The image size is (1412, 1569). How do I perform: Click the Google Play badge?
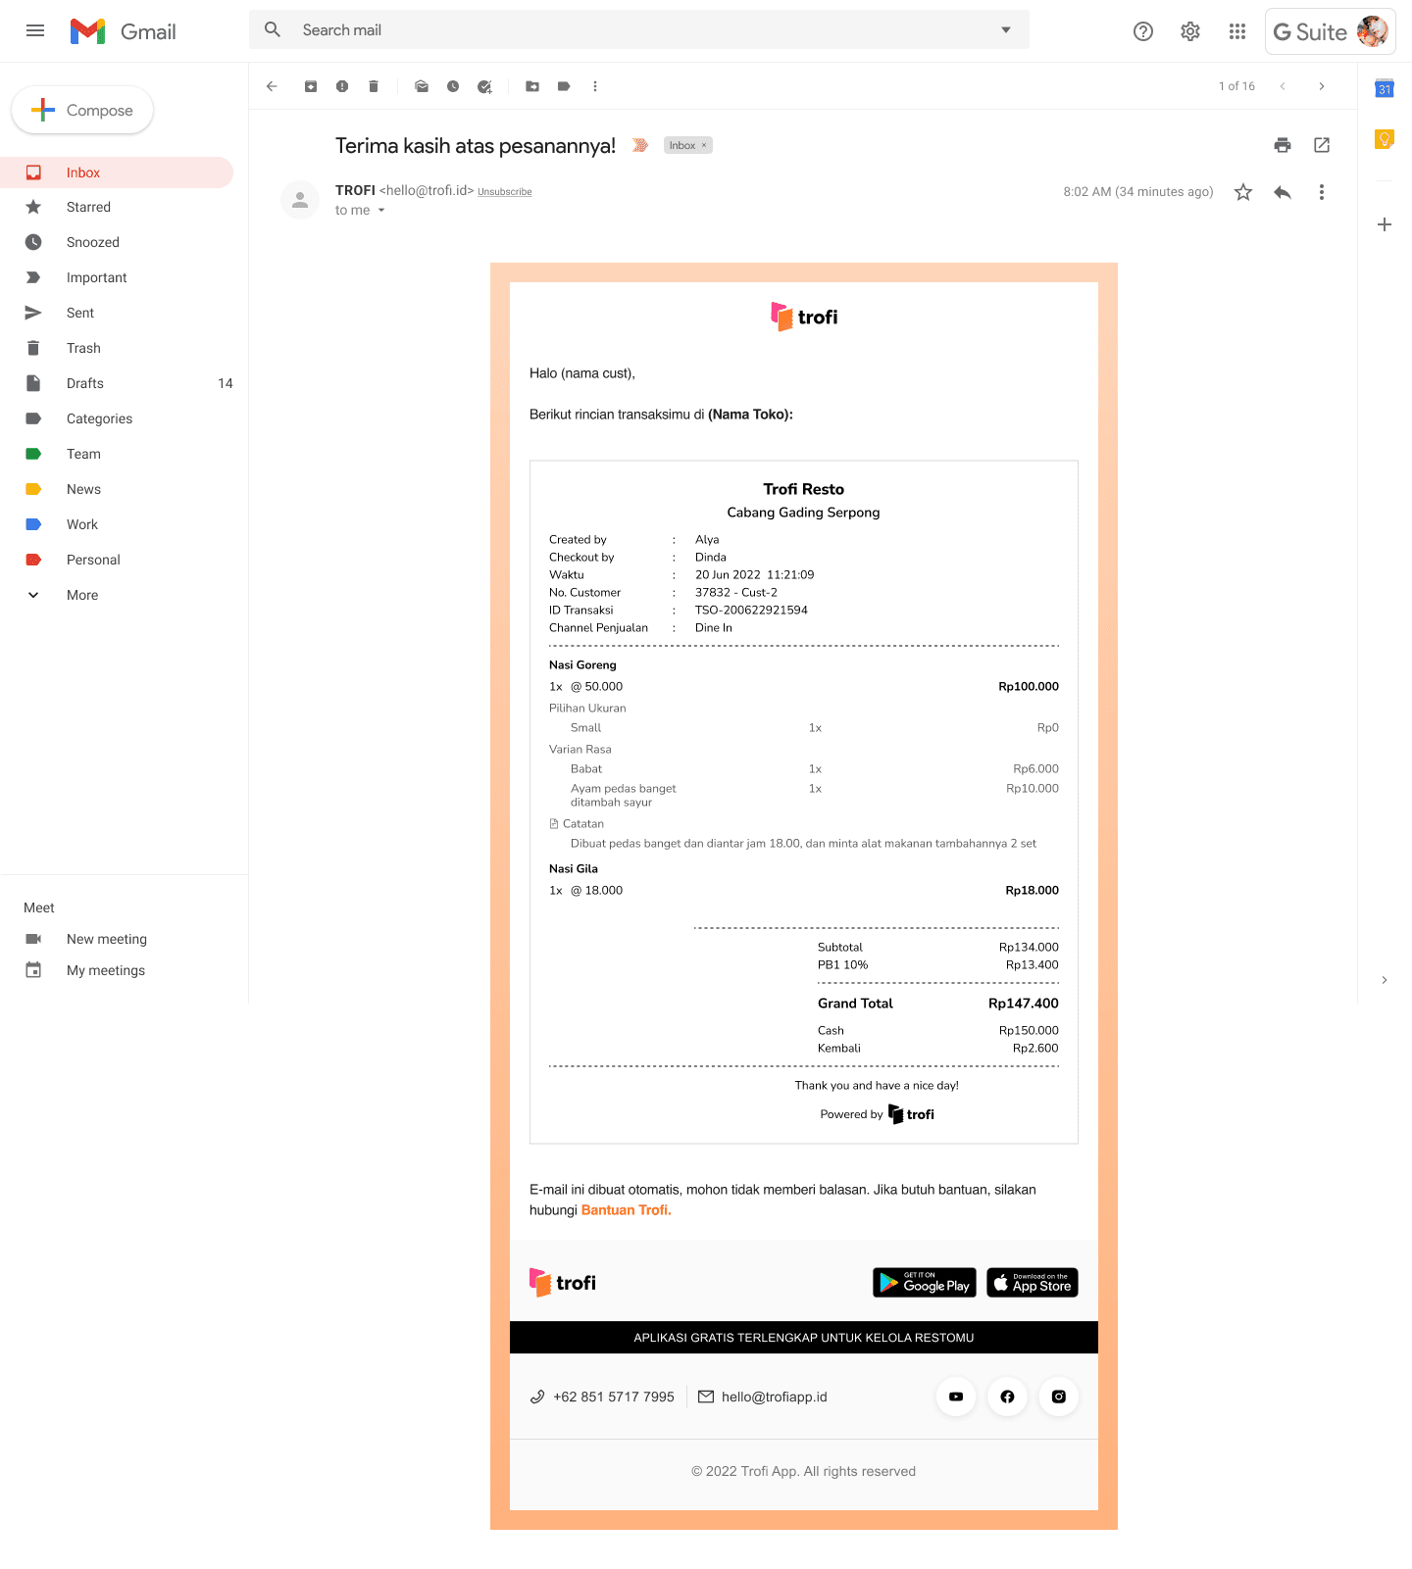[x=925, y=1283]
